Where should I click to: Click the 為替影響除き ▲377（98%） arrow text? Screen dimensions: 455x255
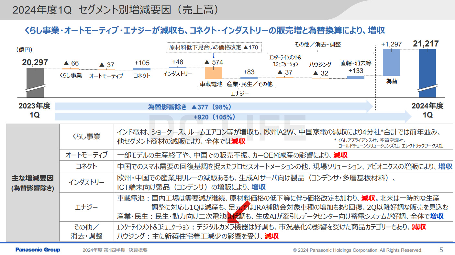(189, 107)
